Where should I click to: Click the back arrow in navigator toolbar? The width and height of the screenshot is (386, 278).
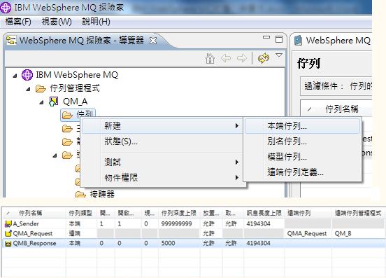pos(226,58)
